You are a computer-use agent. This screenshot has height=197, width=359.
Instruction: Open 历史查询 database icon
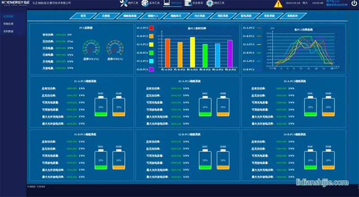tap(188, 4)
